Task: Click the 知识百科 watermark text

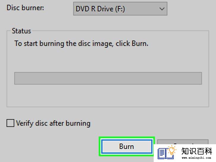Action: click(x=197, y=151)
